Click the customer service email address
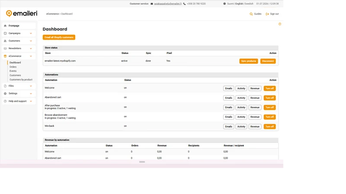 168,4
